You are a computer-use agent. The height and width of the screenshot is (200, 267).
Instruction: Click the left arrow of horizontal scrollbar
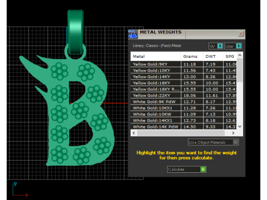[134, 133]
